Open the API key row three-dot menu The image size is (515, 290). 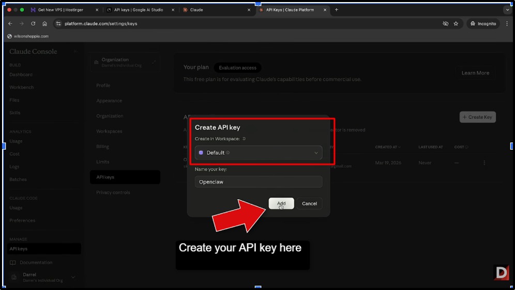click(x=484, y=163)
